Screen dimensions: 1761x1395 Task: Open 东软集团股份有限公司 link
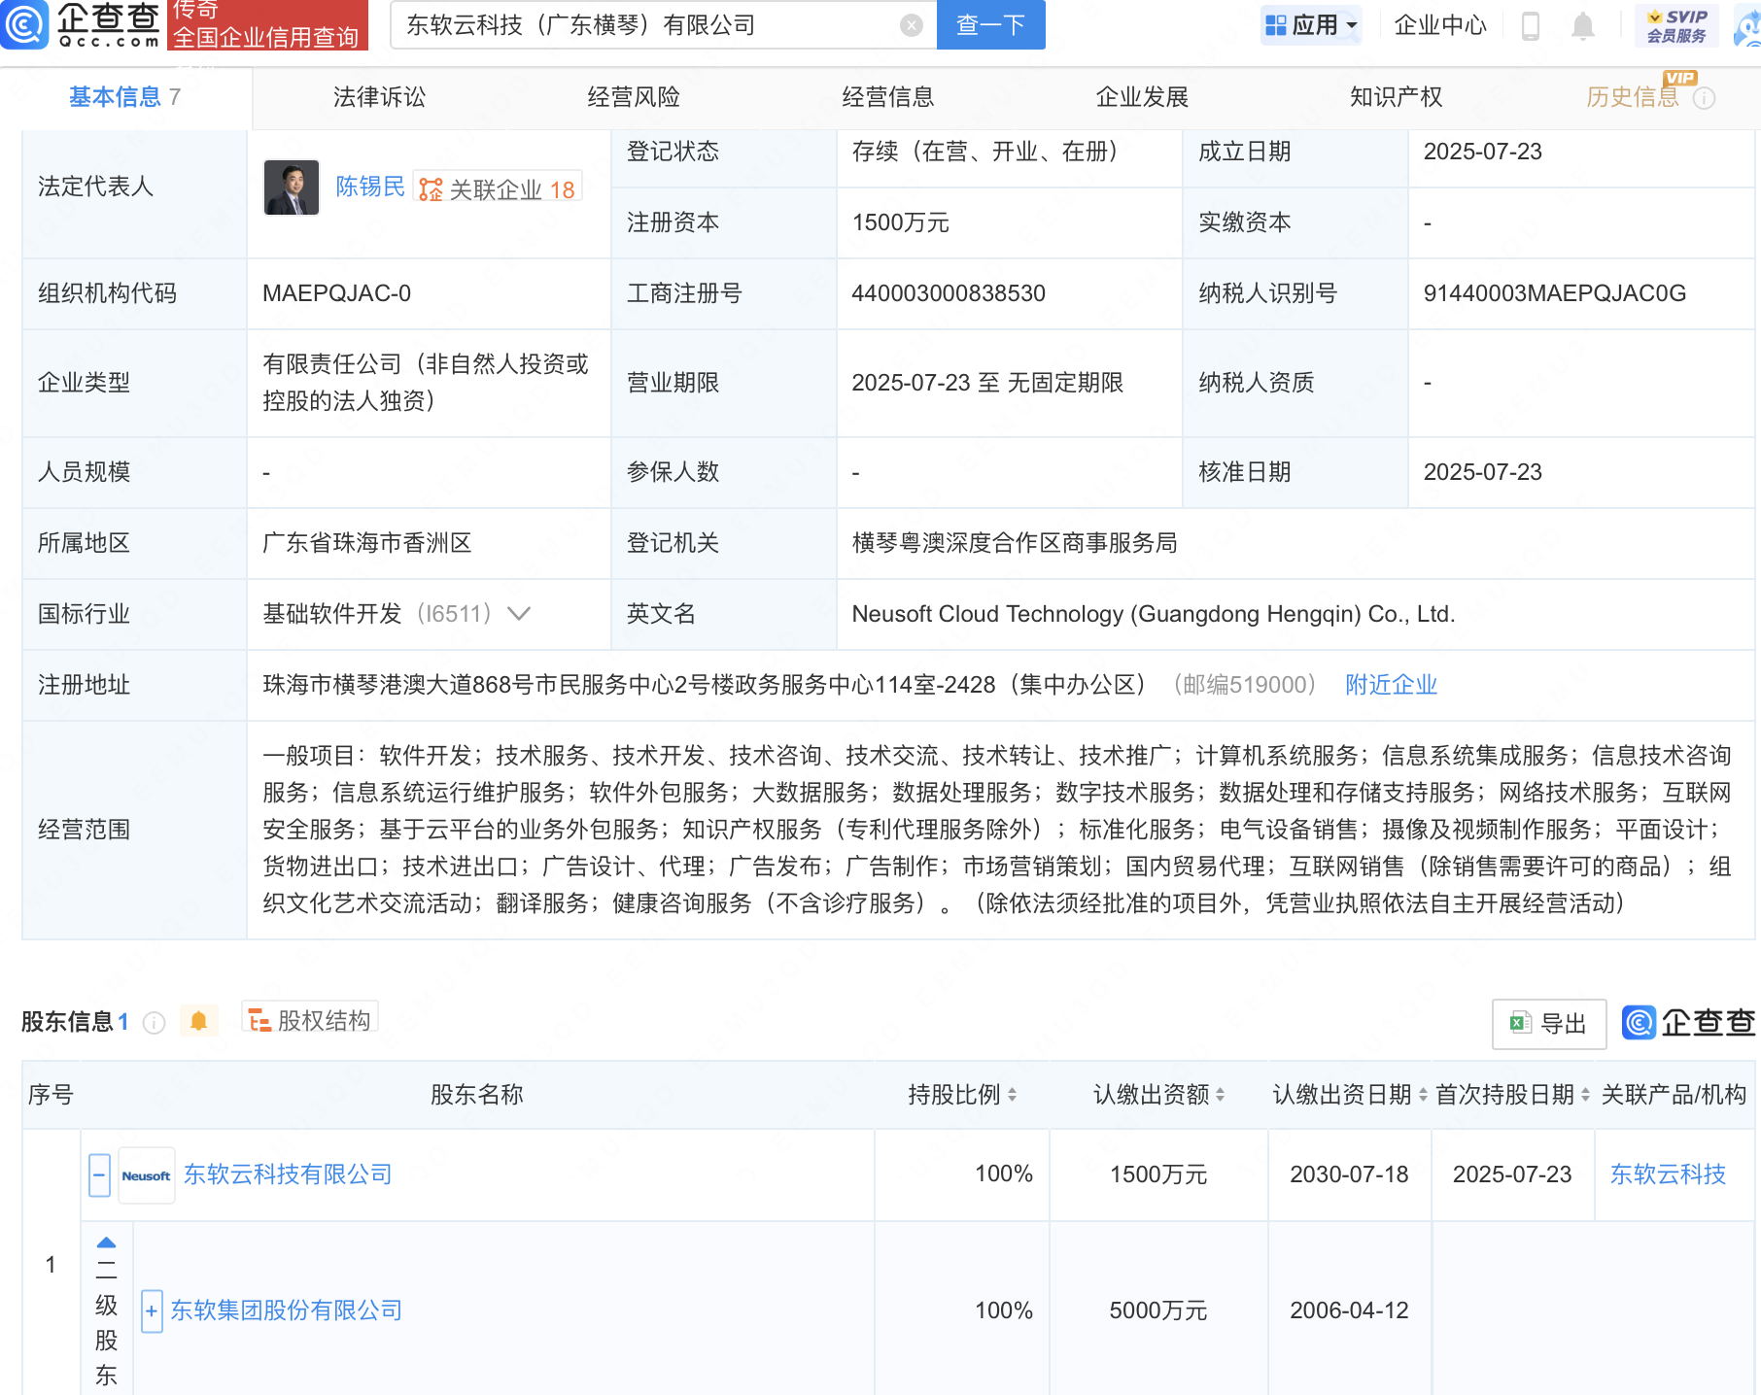[x=287, y=1310]
